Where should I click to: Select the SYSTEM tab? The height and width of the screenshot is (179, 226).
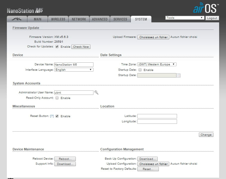[141, 19]
